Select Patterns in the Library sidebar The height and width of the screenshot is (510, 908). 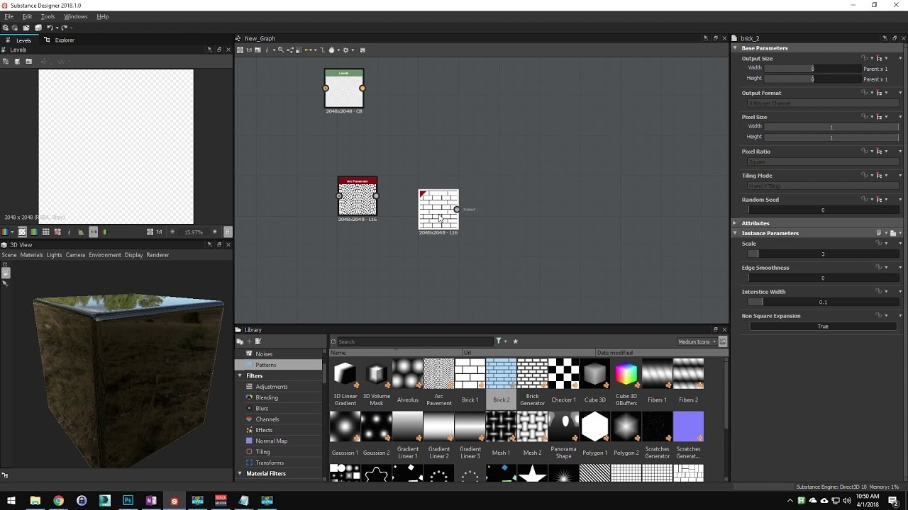pos(265,364)
